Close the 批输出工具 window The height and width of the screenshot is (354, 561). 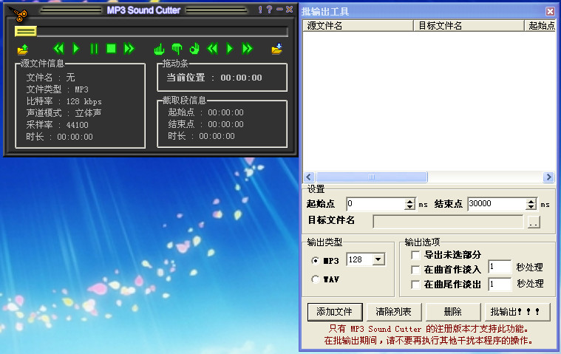click(550, 11)
